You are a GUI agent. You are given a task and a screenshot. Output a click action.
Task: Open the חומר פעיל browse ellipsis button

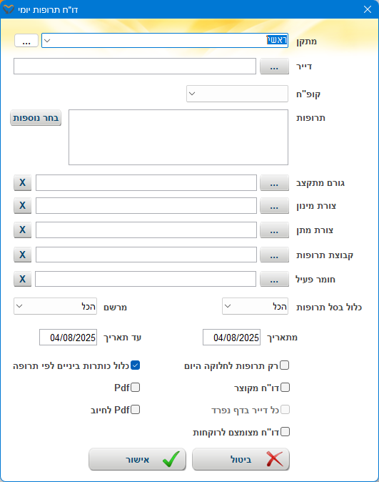tap(274, 279)
